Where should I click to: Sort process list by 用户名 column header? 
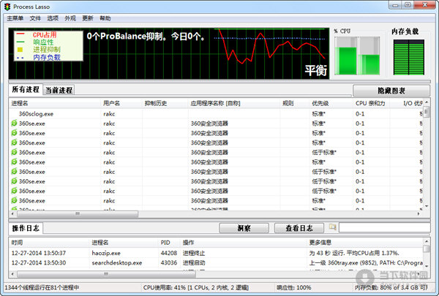tap(121, 103)
